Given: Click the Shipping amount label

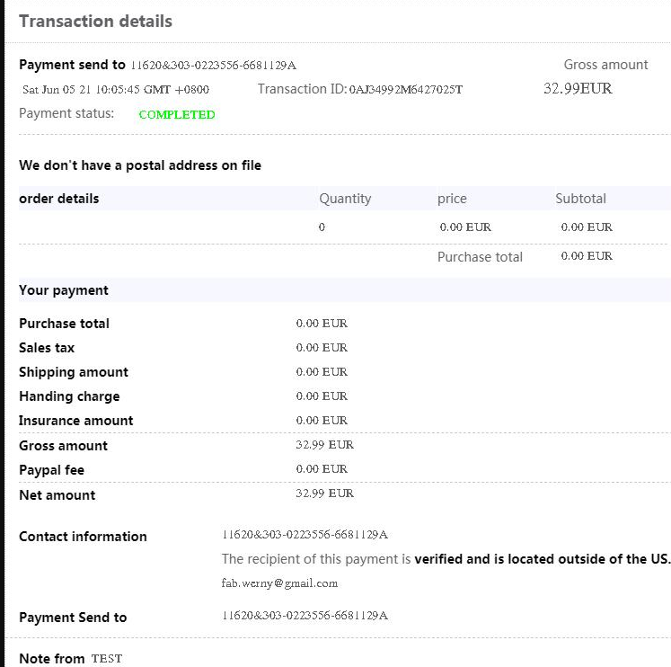Looking at the screenshot, I should point(74,372).
